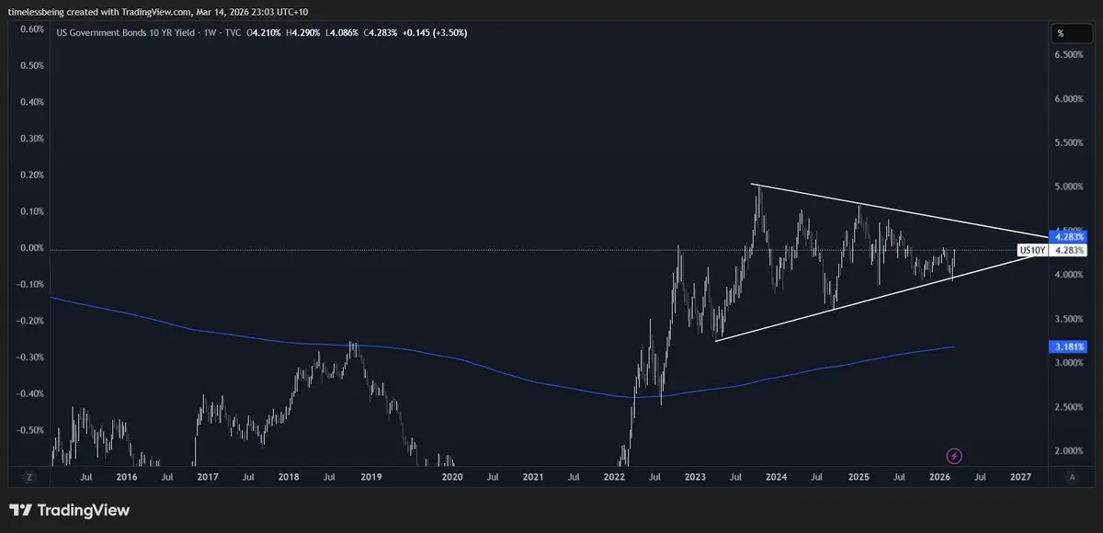Click -0.30% on the left scale

pos(29,357)
